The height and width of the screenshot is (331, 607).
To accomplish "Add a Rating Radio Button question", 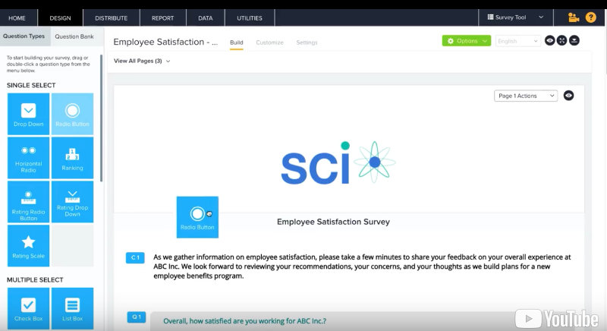I will point(28,202).
